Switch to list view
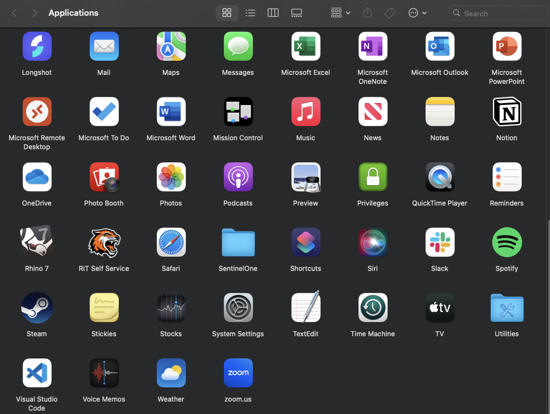The width and height of the screenshot is (550, 414). (x=250, y=13)
